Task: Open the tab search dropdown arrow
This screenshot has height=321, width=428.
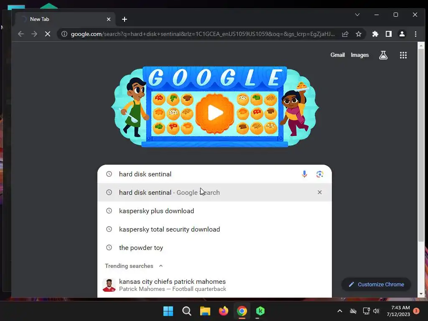Action: point(357,15)
